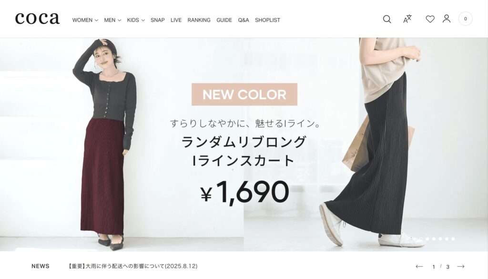The width and height of the screenshot is (488, 279).
Task: Click the coca logo
Action: 37,19
